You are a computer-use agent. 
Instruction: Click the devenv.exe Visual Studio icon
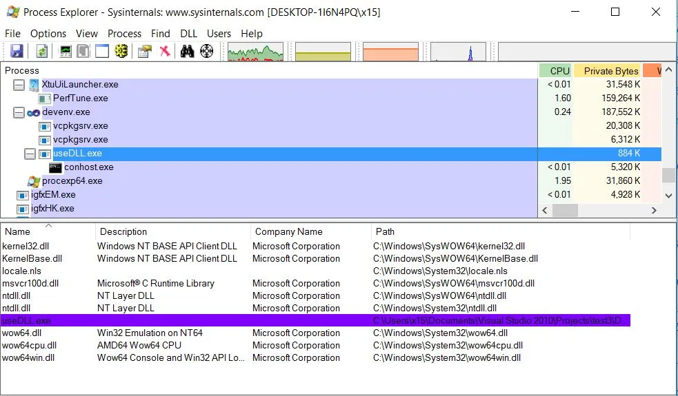[33, 113]
